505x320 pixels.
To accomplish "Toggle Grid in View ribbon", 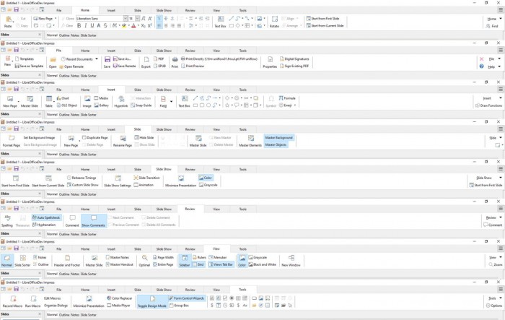I will click(198, 264).
